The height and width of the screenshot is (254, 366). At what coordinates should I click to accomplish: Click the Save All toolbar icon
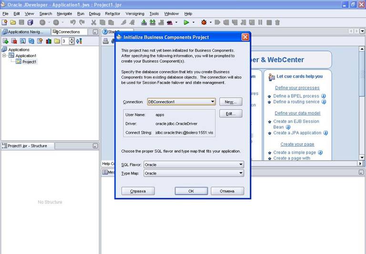pos(30,22)
